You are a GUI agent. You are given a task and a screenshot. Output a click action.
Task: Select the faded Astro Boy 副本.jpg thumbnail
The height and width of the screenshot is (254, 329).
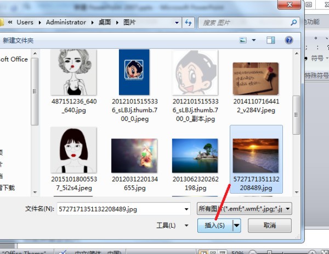[x=195, y=72]
